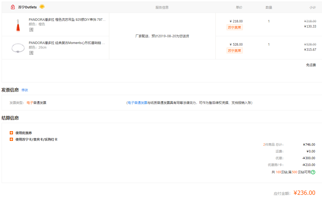The width and height of the screenshot is (322, 197).
Task: Click the unit price ¥ 218.00
Action: pyautogui.click(x=236, y=21)
